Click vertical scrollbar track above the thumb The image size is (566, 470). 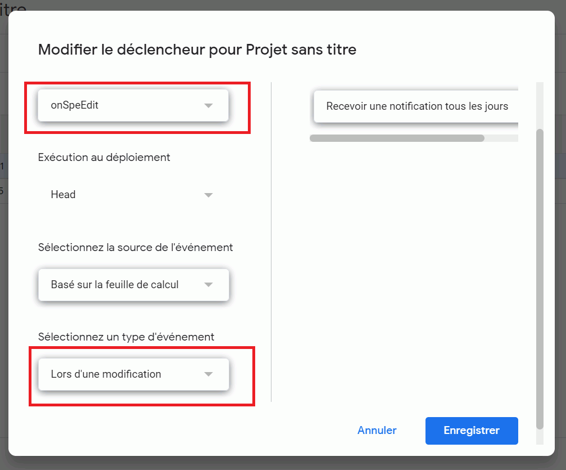540,104
